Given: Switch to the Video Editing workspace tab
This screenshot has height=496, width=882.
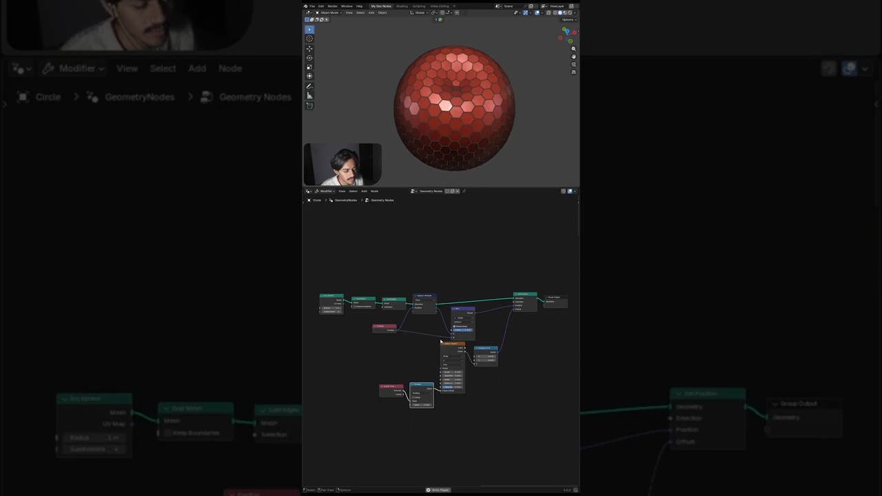Looking at the screenshot, I should click(x=440, y=6).
